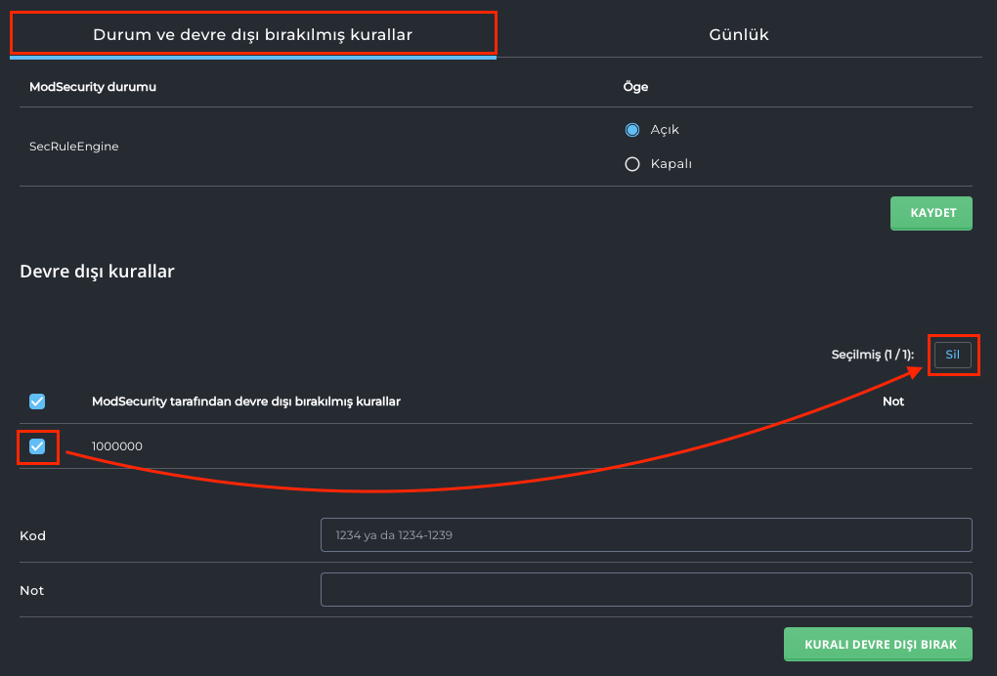Screen dimensions: 997x676
Task: Select the Kapalı radio button
Action: tap(631, 164)
